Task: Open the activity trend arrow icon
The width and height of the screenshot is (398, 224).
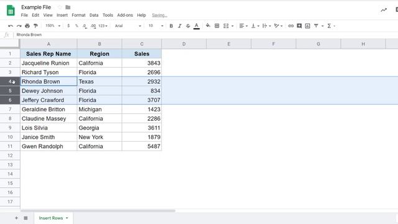Action: 384,10
